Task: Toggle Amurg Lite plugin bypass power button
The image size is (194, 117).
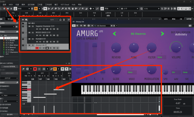Action: click(x=74, y=25)
